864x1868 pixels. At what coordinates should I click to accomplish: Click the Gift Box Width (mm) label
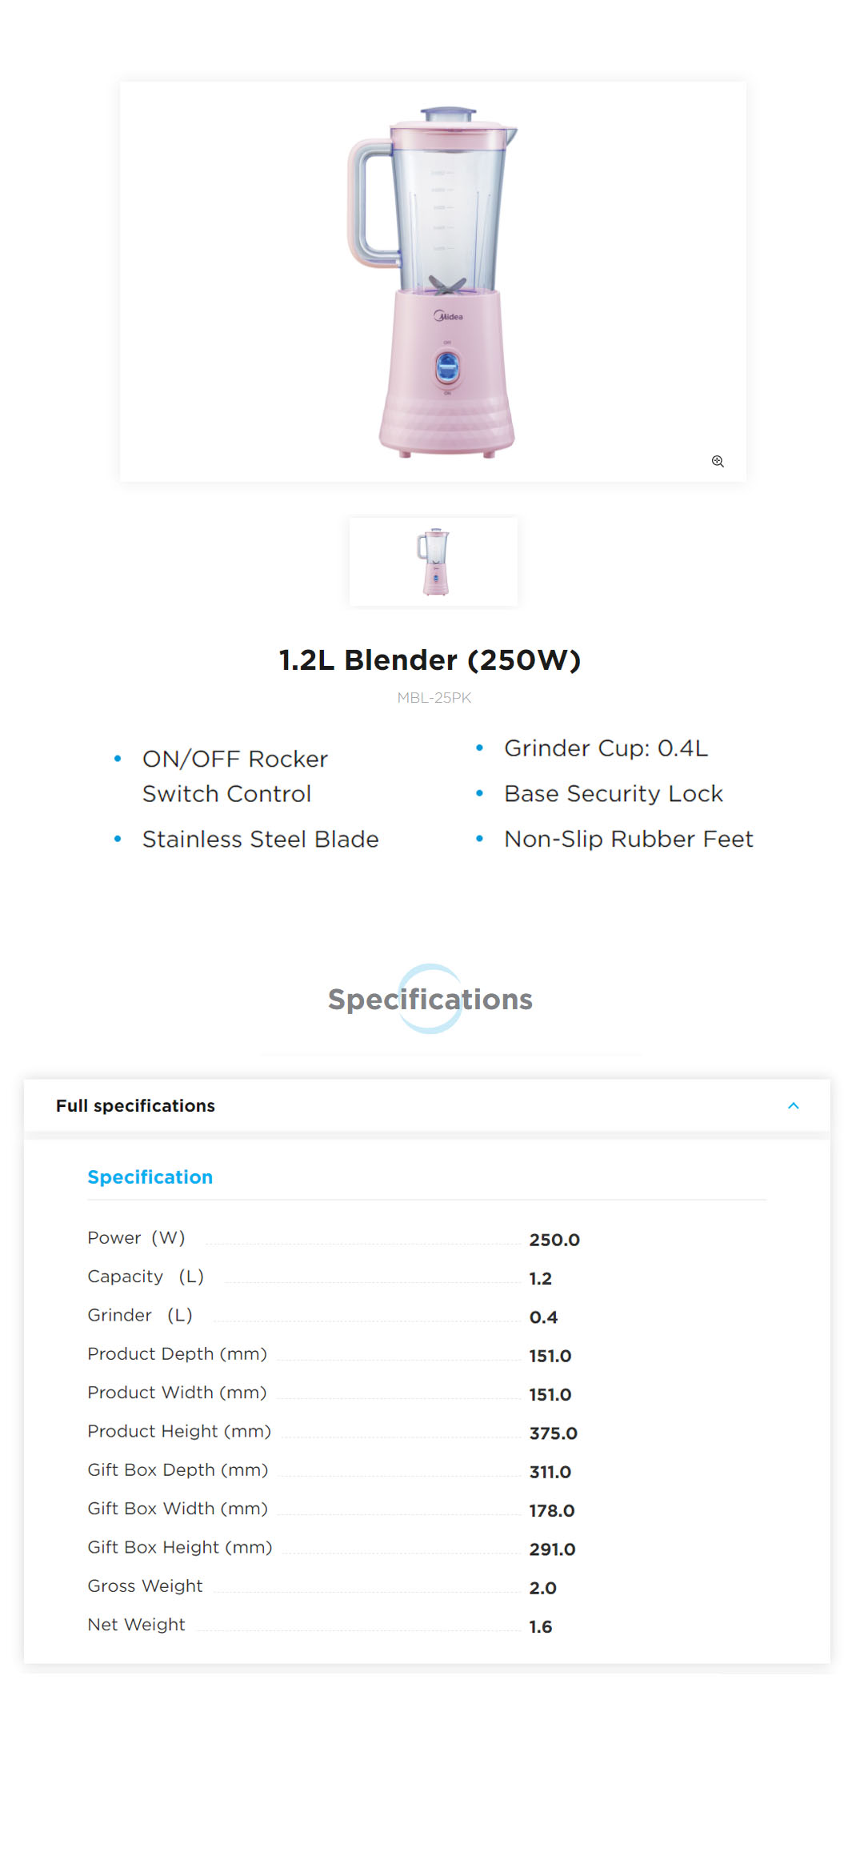tap(178, 1509)
